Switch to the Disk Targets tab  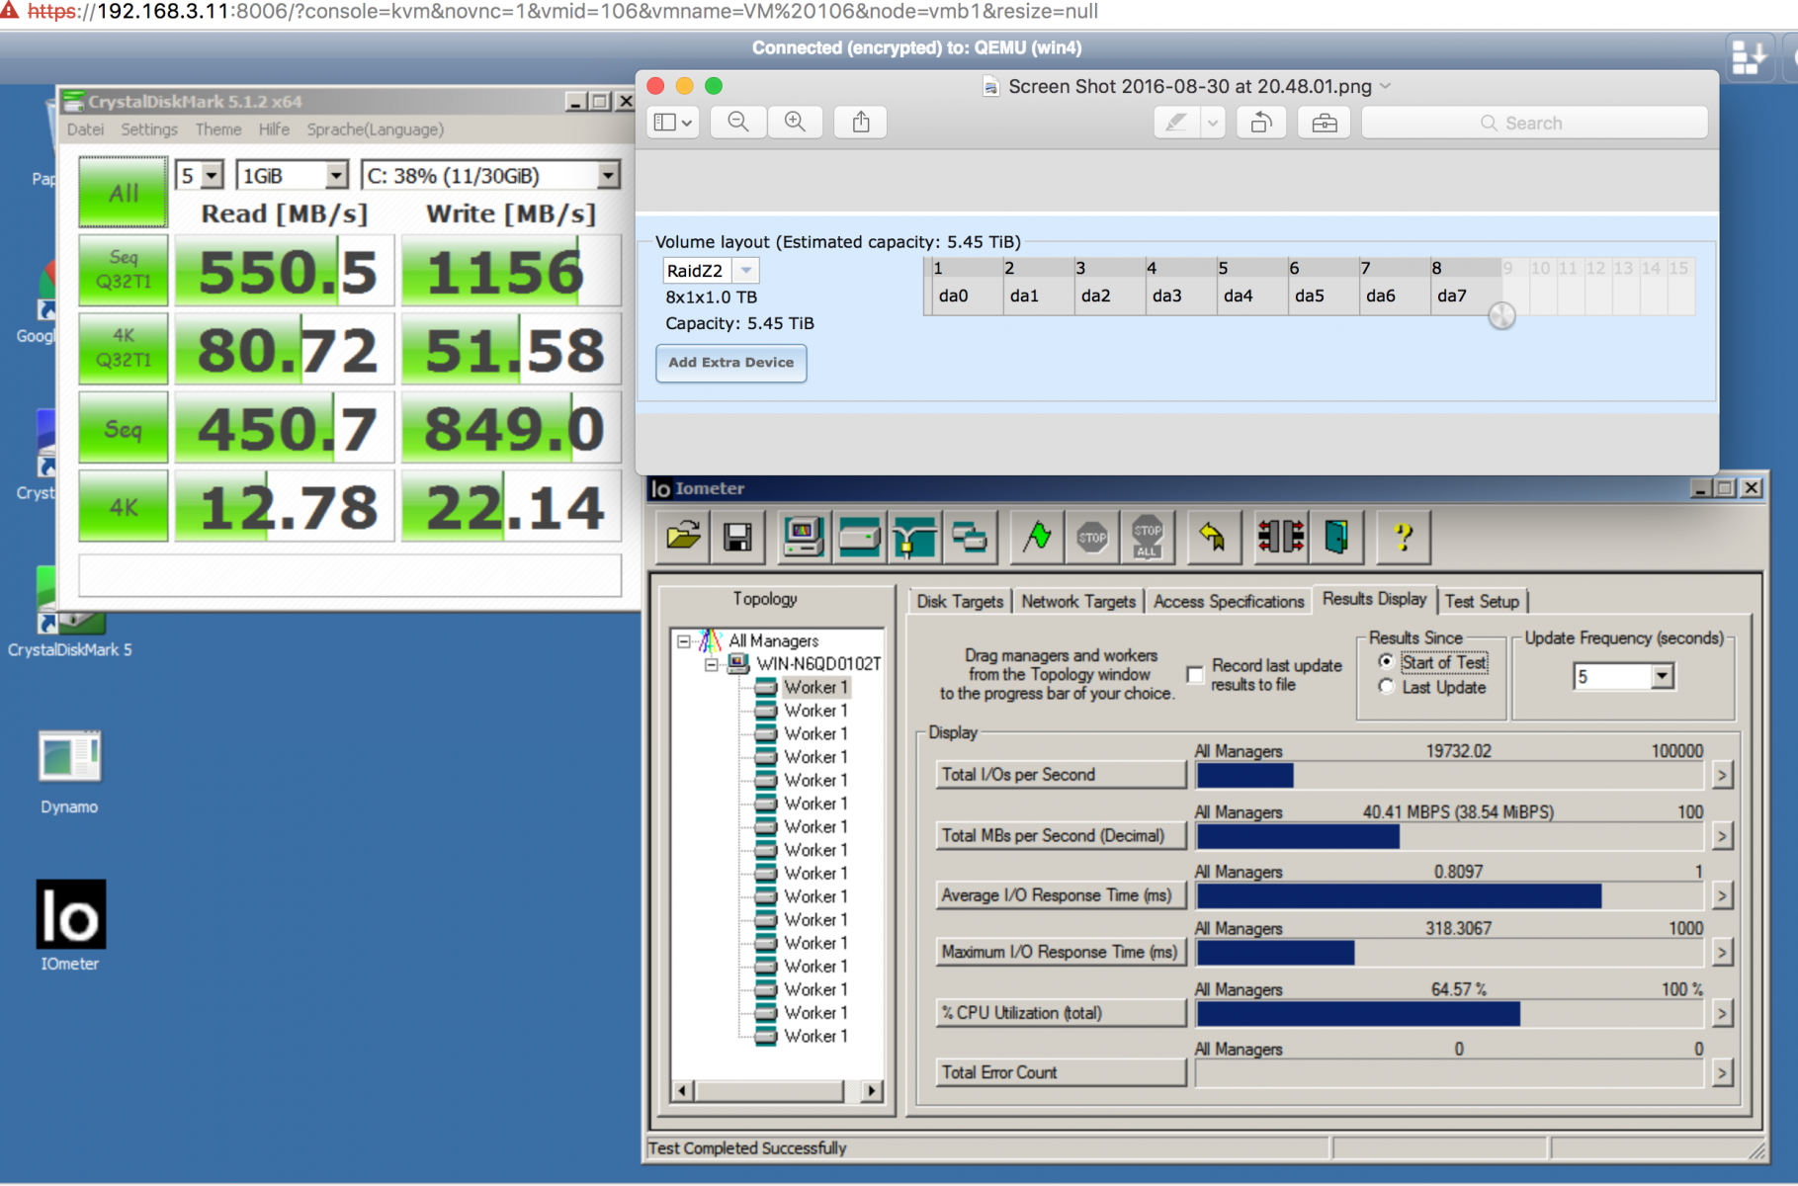[959, 601]
